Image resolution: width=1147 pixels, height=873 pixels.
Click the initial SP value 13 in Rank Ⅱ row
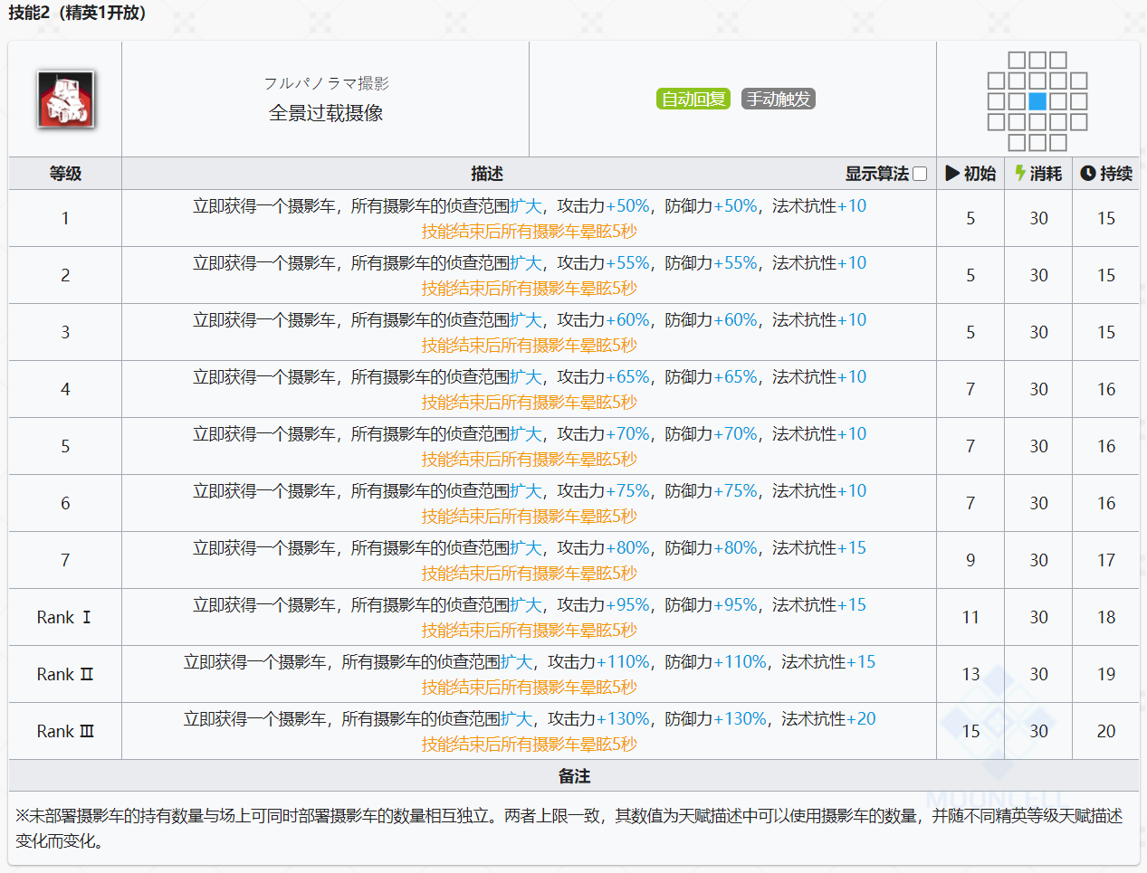(x=970, y=674)
